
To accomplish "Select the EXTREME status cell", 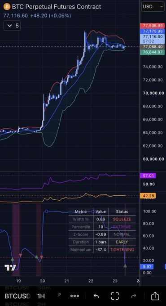I will point(122,227).
